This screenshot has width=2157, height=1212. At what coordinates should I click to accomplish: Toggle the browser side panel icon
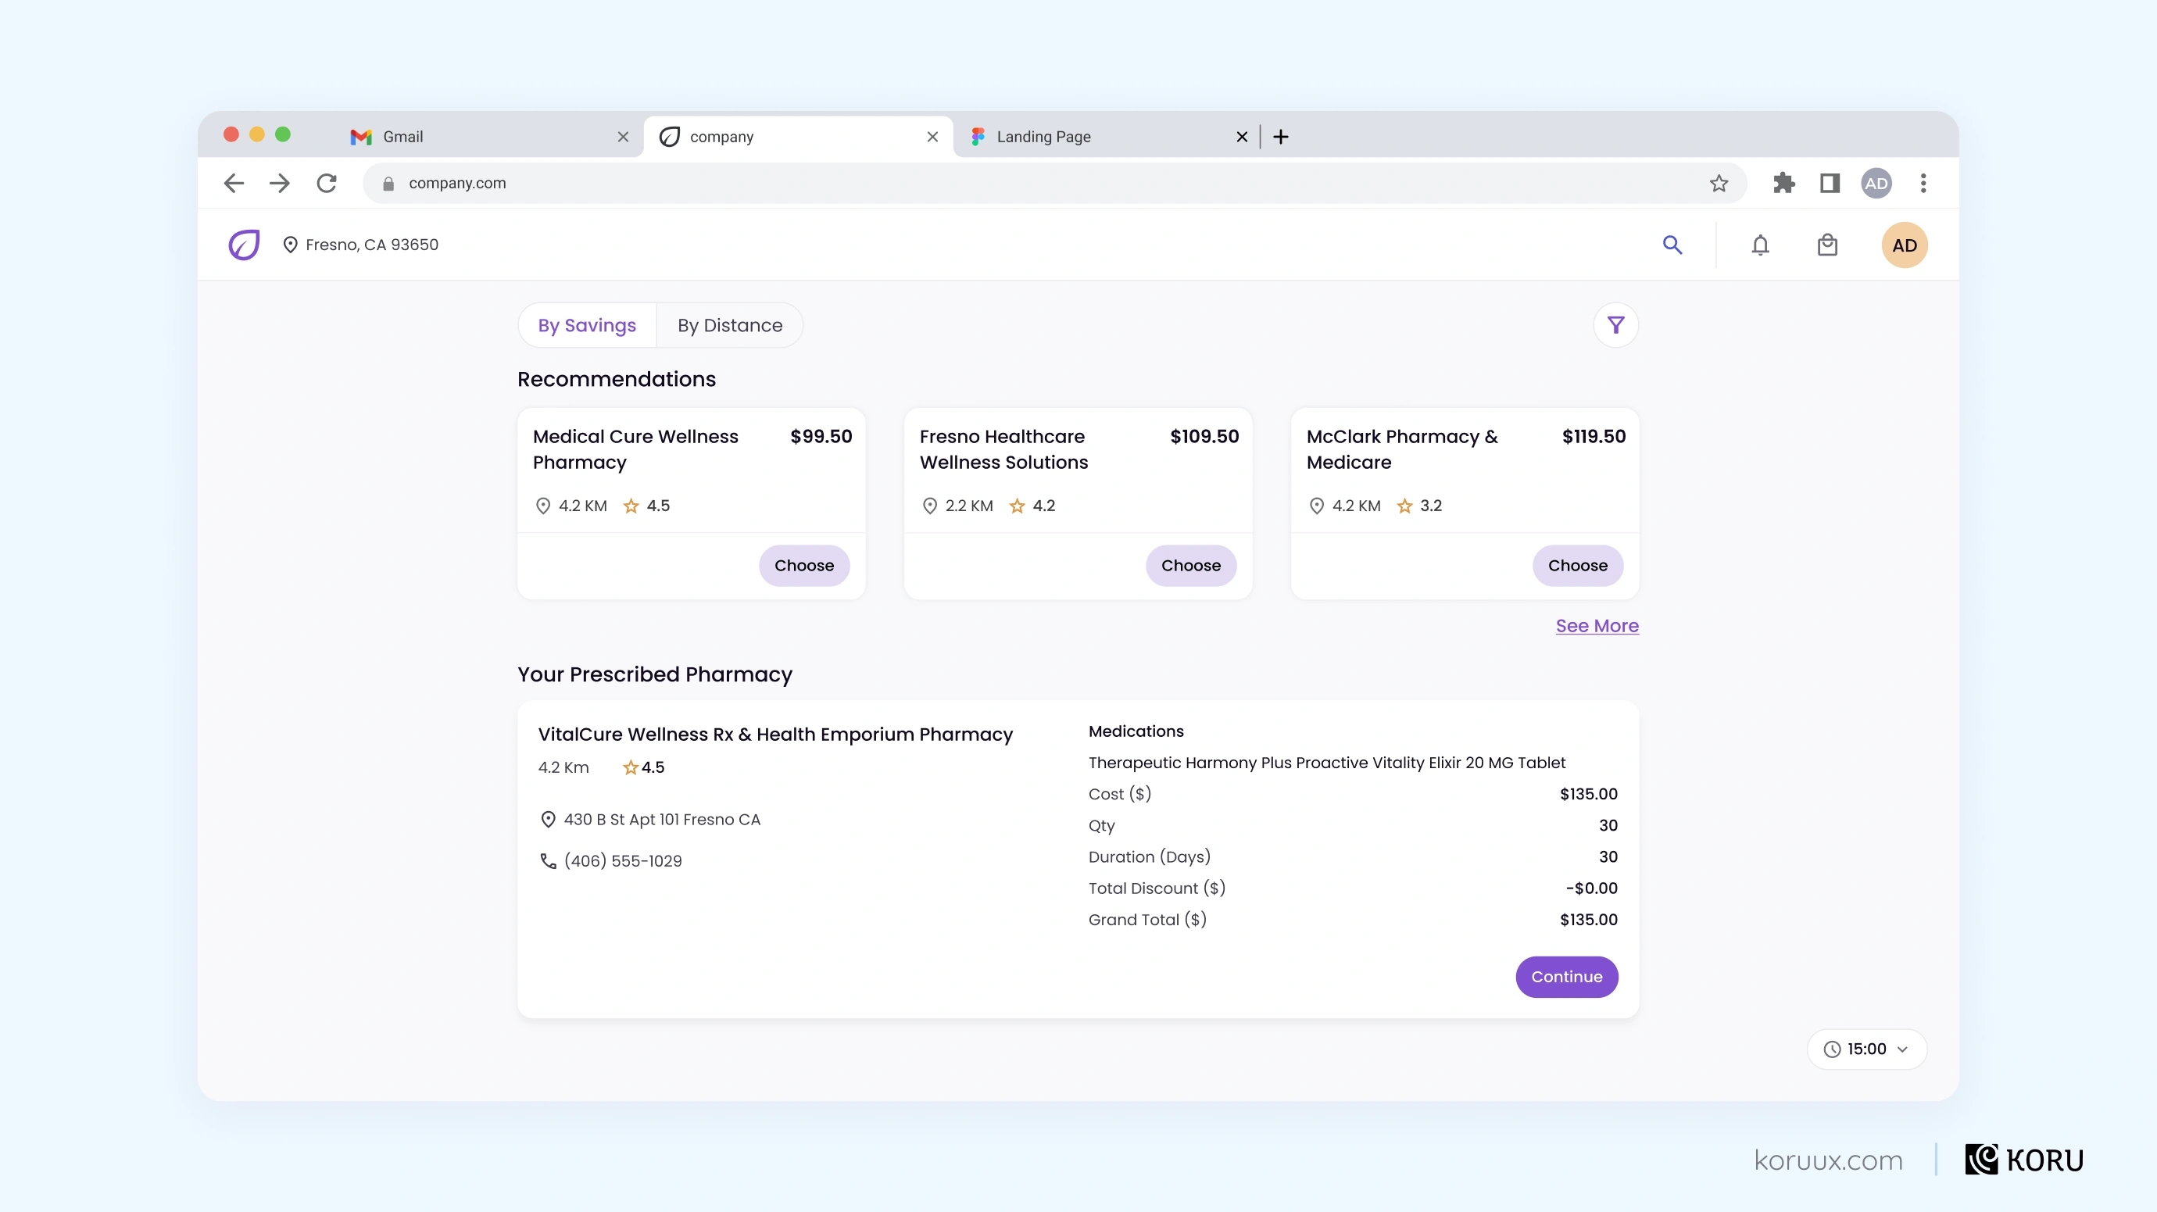click(1830, 184)
